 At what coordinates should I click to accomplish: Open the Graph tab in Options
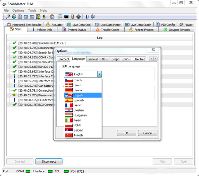tap(115, 59)
